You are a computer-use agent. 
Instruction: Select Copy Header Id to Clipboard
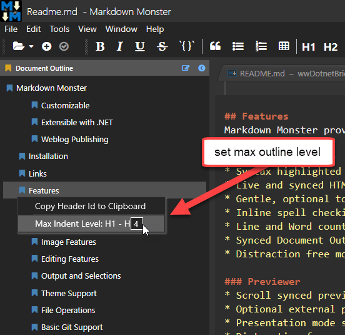90,206
